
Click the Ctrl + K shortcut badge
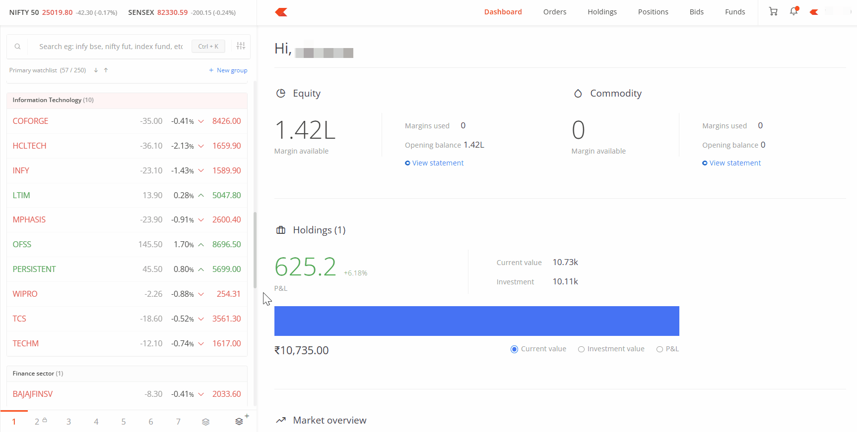208,47
